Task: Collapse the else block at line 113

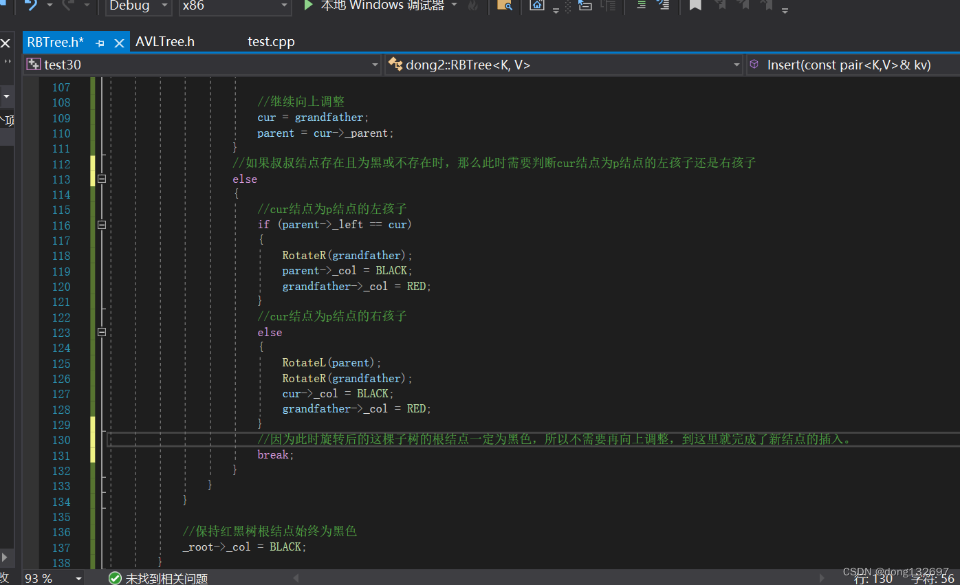Action: click(102, 179)
